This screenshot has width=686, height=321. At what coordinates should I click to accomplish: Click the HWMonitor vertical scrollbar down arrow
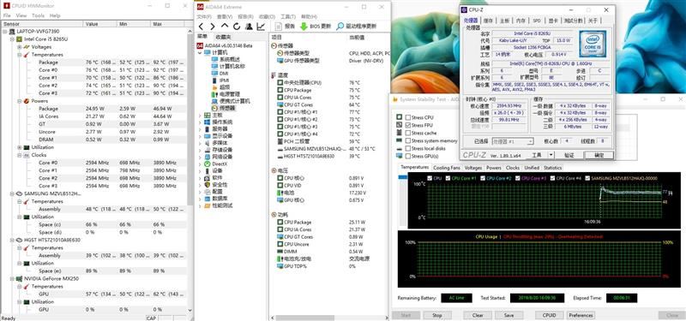pyautogui.click(x=190, y=311)
